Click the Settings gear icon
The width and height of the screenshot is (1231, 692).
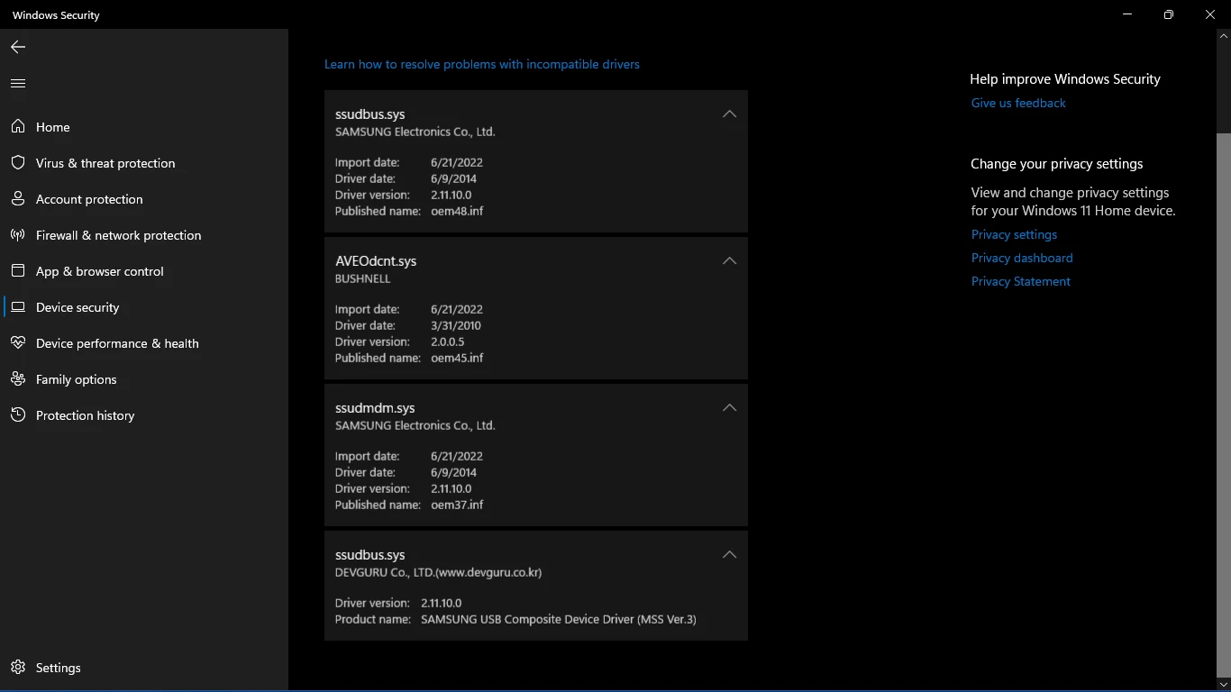pos(18,668)
